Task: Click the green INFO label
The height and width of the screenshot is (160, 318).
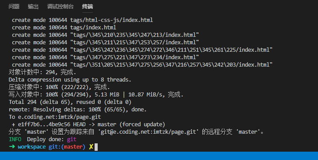Action: [x=15, y=139]
